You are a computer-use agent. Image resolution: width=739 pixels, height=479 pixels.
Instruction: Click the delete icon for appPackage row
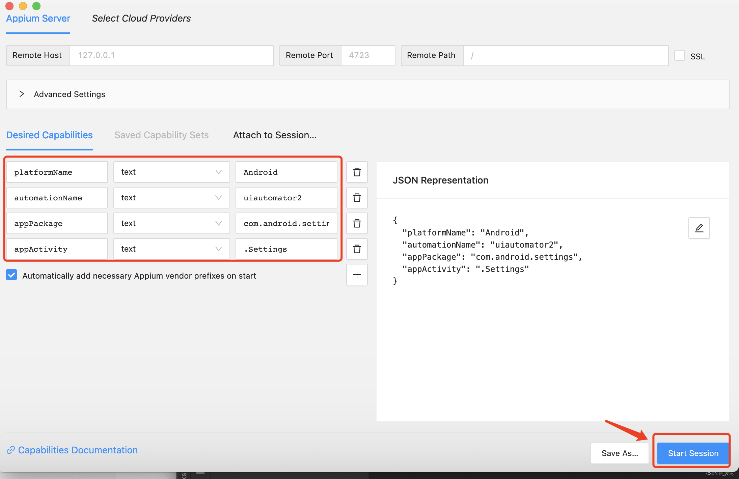[x=357, y=223]
